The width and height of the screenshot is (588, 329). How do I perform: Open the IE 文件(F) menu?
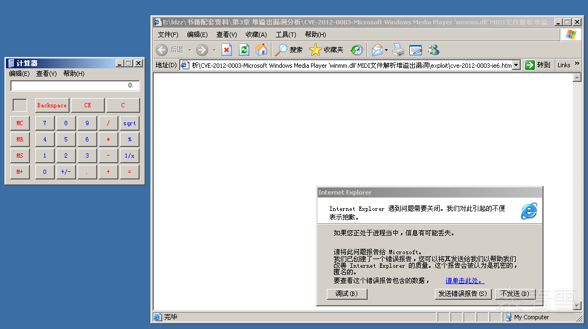[168, 35]
